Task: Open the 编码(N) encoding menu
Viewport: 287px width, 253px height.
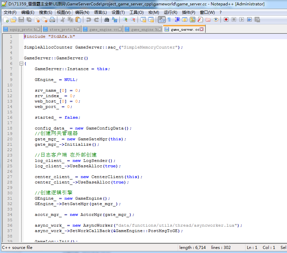Action: [x=82, y=12]
